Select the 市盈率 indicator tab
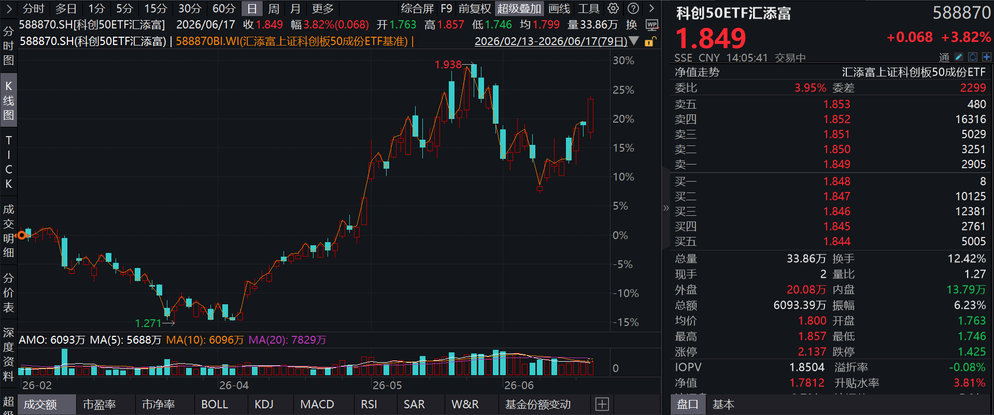 [100, 405]
